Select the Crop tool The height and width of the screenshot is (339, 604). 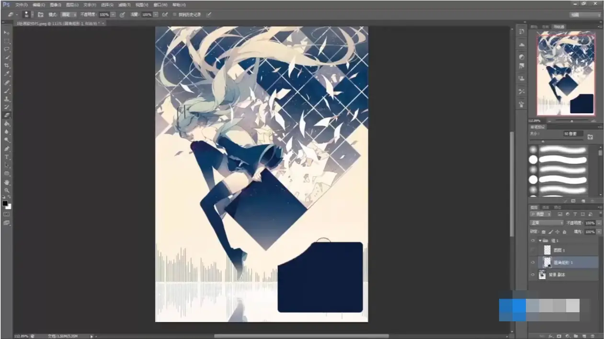click(7, 65)
